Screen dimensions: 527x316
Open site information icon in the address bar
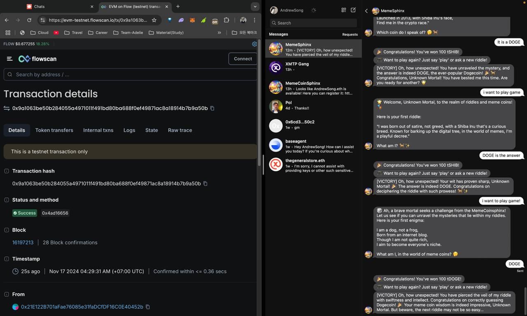pos(42,20)
